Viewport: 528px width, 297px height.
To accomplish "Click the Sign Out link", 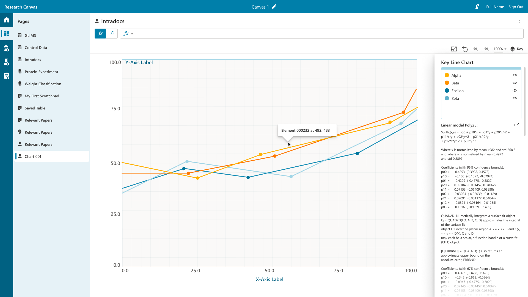I will tap(516, 7).
